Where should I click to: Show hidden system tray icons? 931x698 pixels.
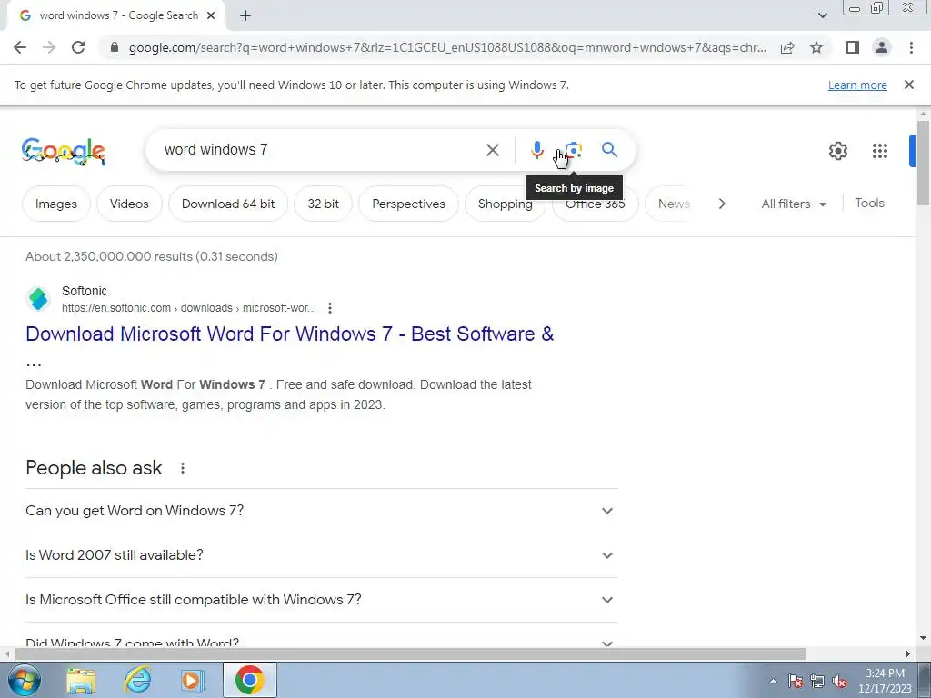773,681
